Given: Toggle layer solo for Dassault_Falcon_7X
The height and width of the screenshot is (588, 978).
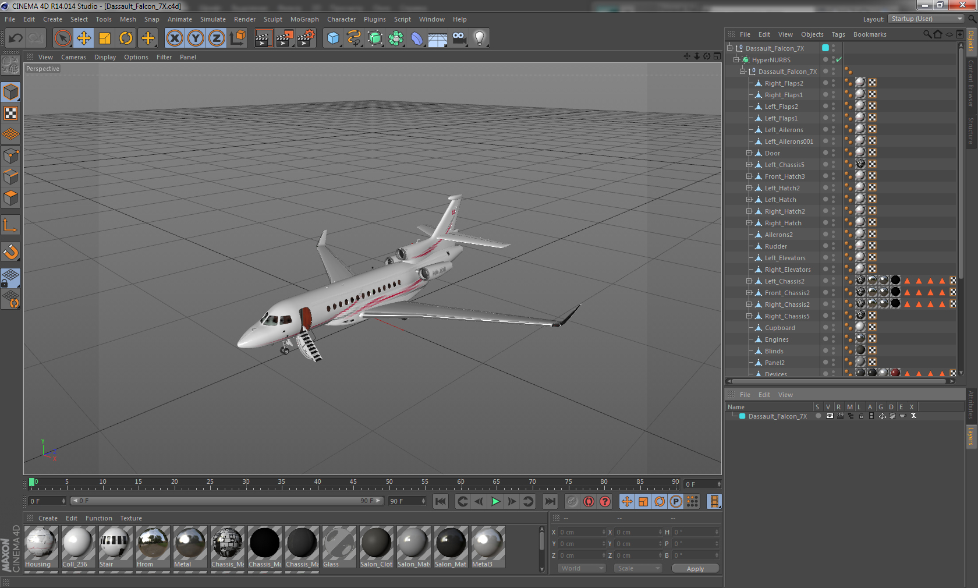Looking at the screenshot, I should coord(818,416).
